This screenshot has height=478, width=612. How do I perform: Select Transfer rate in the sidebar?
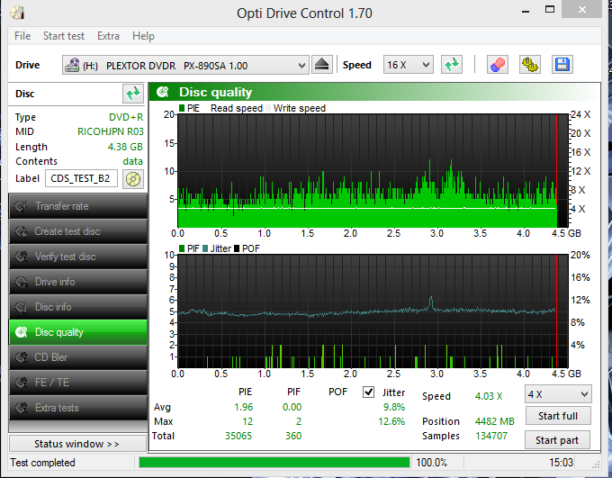pos(77,206)
